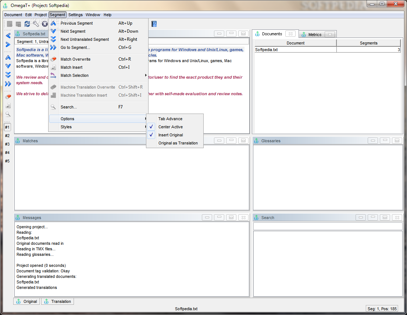Select the Softpedia.txt editor tab
This screenshot has width=407, height=315.
point(34,34)
